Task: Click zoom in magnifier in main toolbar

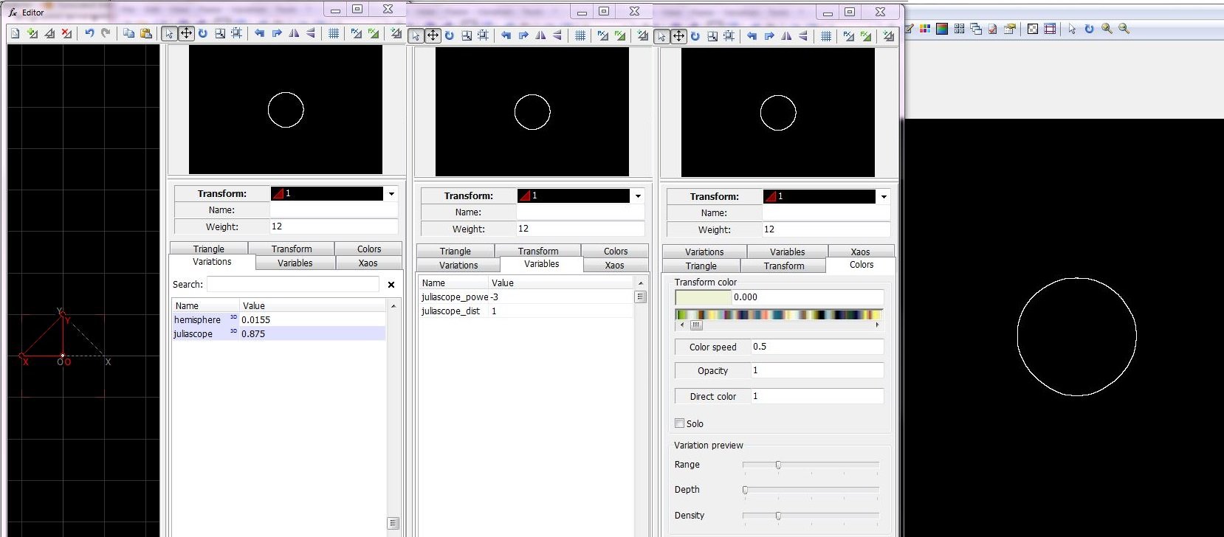Action: pos(1107,29)
